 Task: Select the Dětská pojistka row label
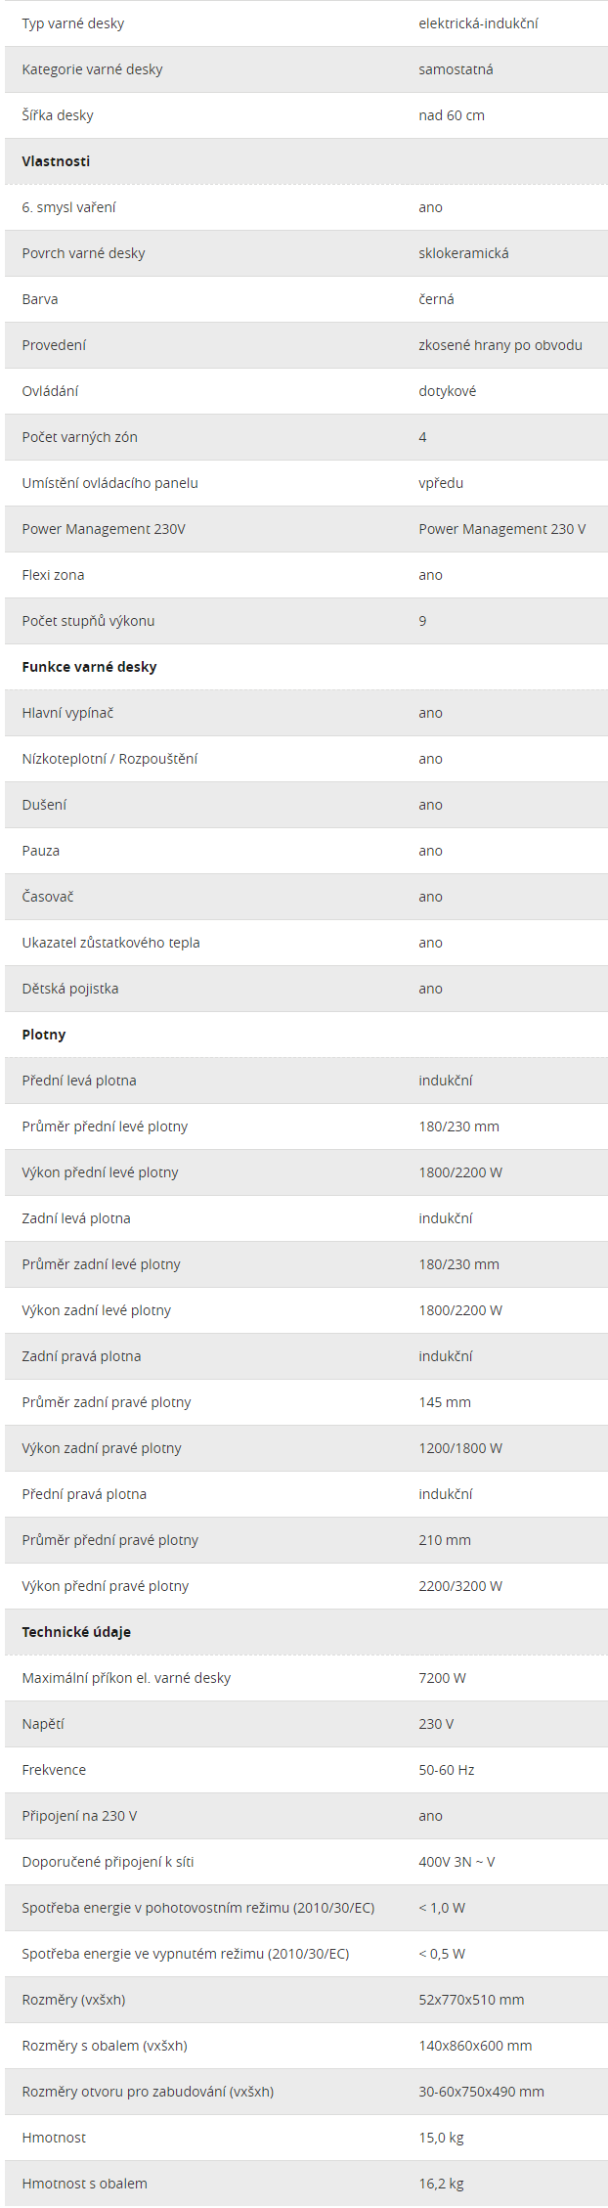point(70,989)
